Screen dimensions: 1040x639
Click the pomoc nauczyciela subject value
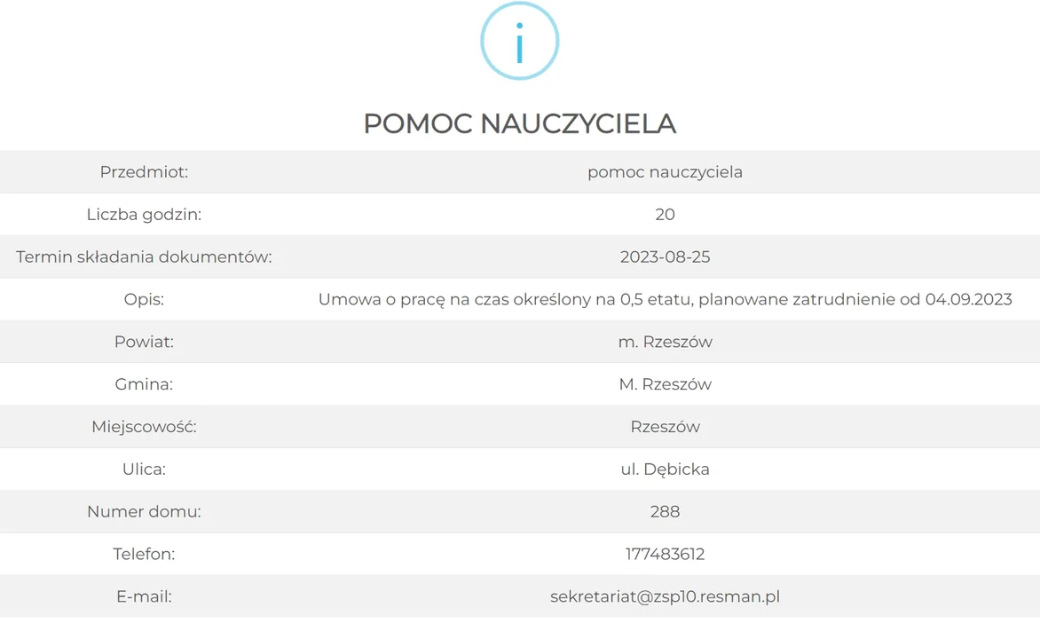tap(665, 172)
